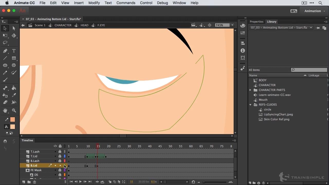This screenshot has width=329, height=185.
Task: Select the Width tool
Action: pyautogui.click(x=14, y=102)
